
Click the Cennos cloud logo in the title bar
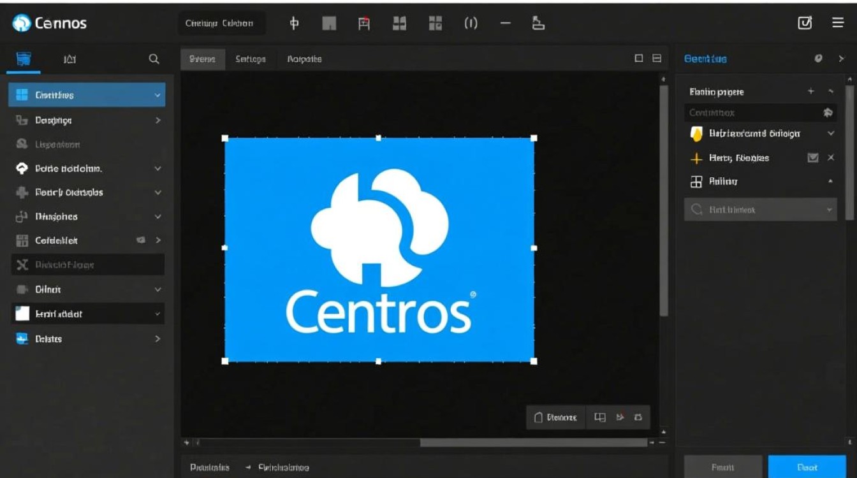(x=21, y=24)
